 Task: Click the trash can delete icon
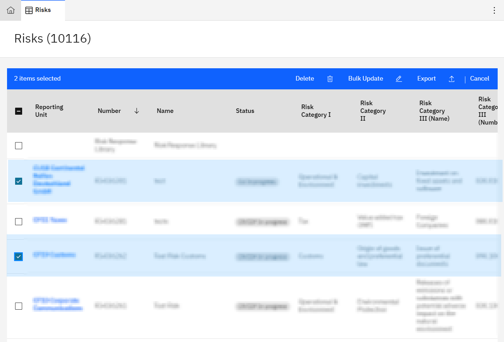330,79
